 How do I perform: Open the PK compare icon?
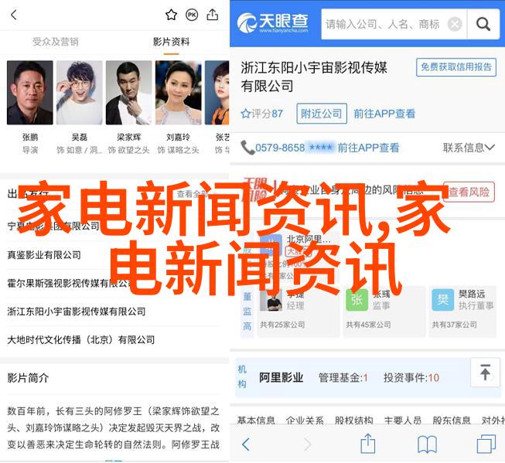(192, 15)
